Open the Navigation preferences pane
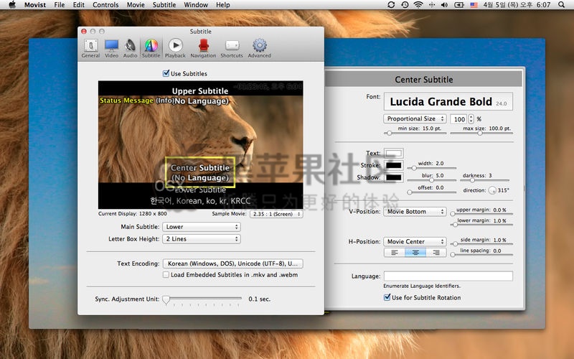 pyautogui.click(x=203, y=49)
